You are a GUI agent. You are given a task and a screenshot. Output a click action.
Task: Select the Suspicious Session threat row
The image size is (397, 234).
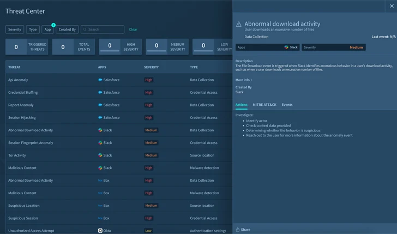119,218
